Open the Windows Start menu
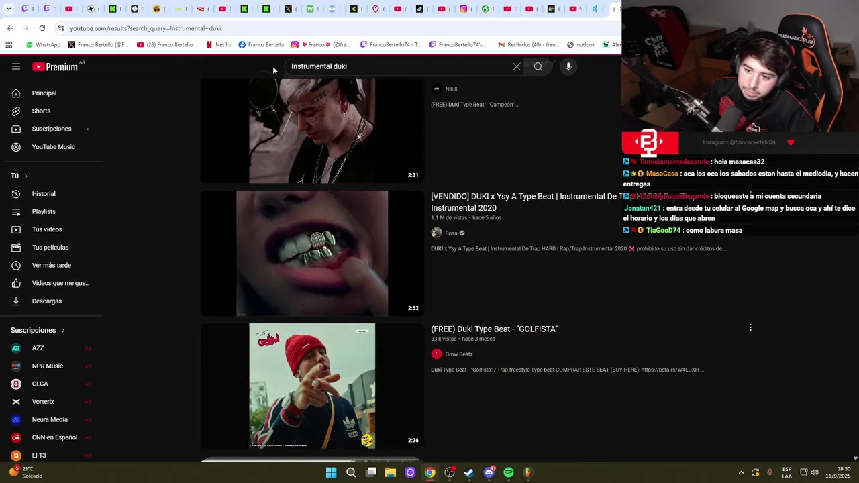This screenshot has height=483, width=859. click(332, 472)
